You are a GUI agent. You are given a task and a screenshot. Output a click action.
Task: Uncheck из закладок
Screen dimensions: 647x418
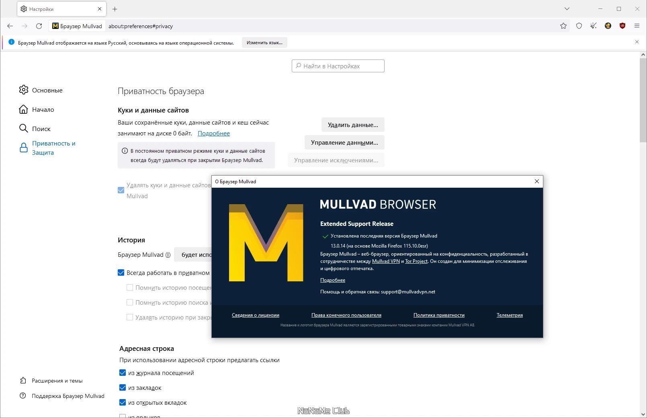[123, 387]
